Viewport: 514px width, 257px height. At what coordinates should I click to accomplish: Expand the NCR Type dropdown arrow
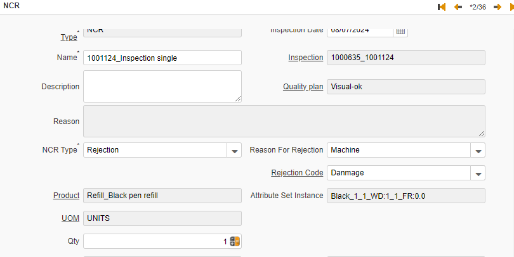234,150
